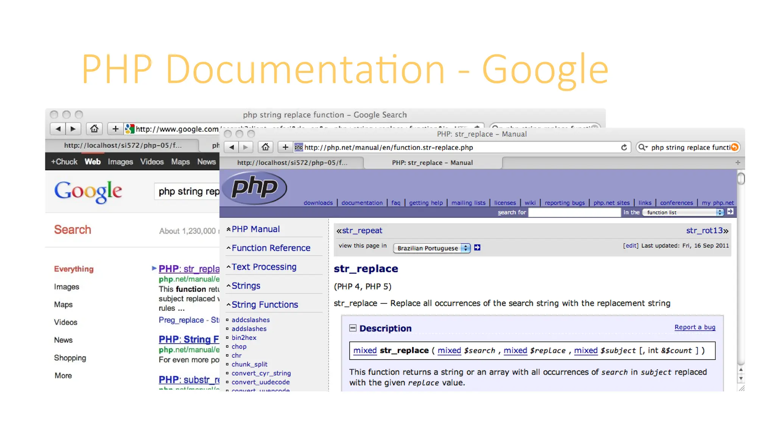Open PHP: str_replace Google result

pos(189,269)
